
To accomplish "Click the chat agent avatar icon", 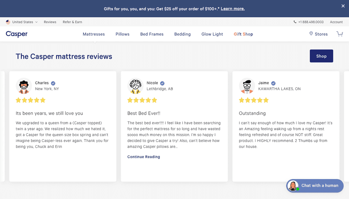I will click(x=293, y=186).
